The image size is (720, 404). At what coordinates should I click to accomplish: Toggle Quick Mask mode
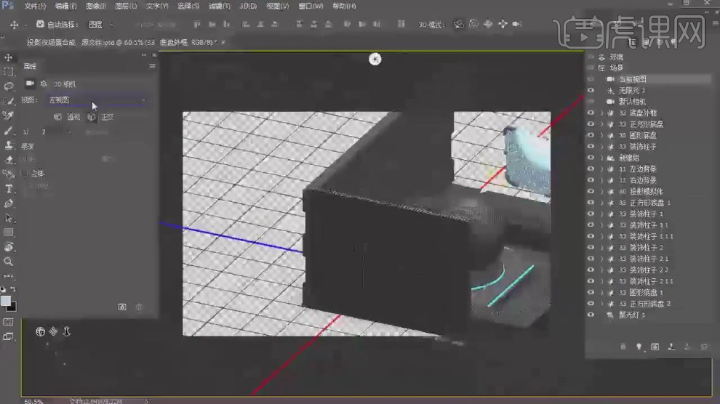coord(8,322)
